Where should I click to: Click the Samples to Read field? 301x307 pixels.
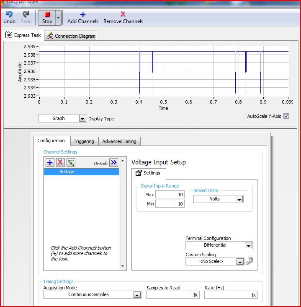173,295
